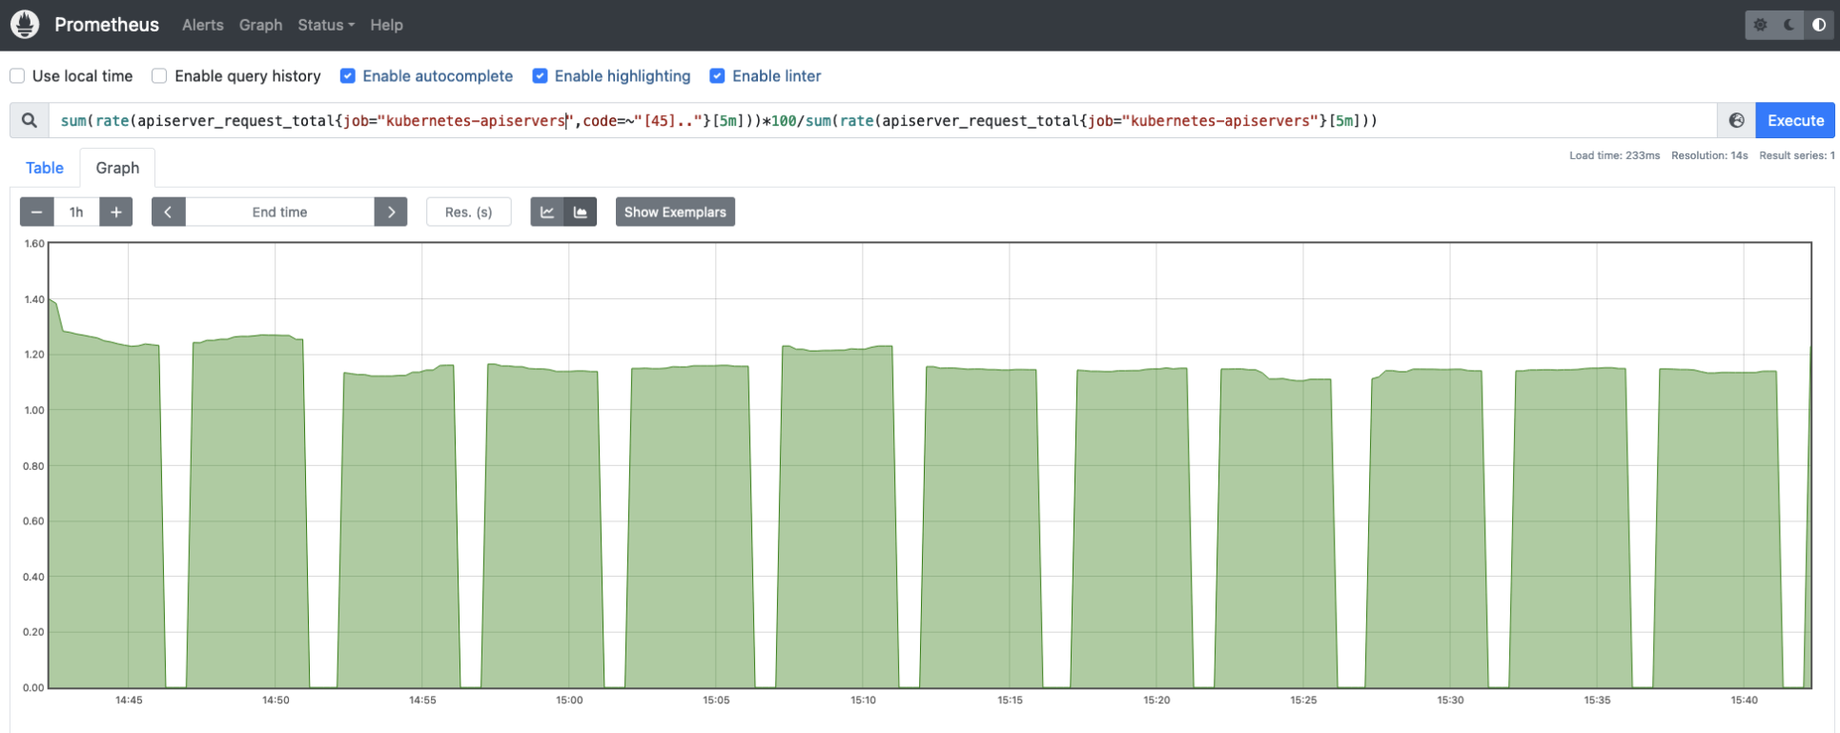Click the 1.00 y-axis label
Image resolution: width=1840 pixels, height=733 pixels.
coord(34,410)
